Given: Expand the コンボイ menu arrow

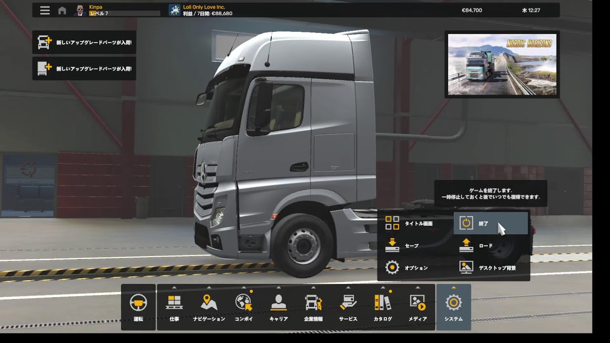Looking at the screenshot, I should click(x=244, y=287).
